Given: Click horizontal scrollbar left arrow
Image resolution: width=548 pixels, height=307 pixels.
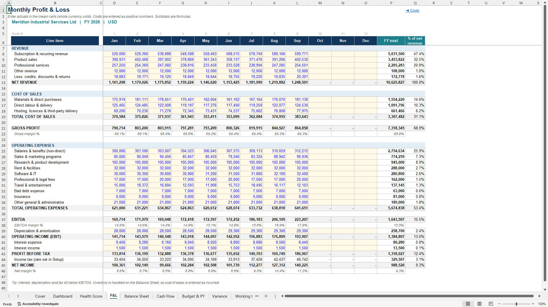Looking at the screenshot, I should click(282, 296).
